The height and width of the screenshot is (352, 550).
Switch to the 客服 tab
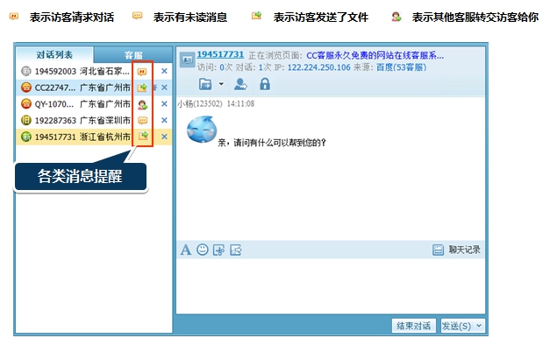pyautogui.click(x=133, y=55)
